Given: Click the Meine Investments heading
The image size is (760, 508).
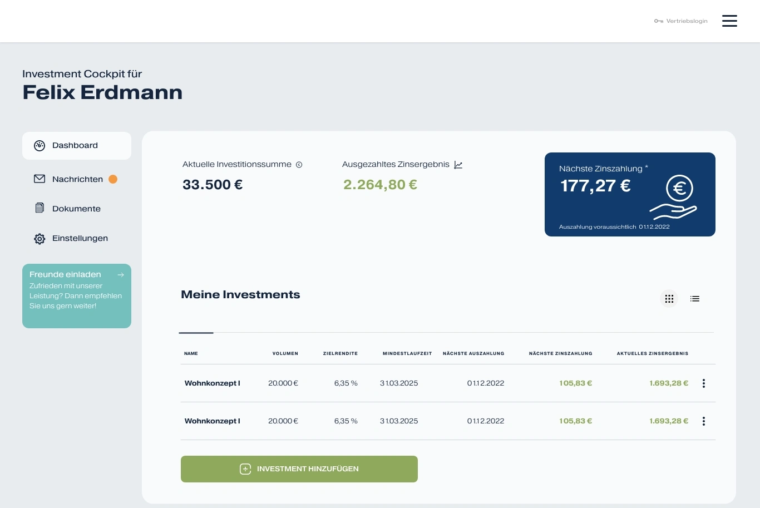Looking at the screenshot, I should tap(240, 295).
